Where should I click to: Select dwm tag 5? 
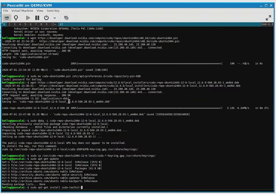(x=25, y=24)
